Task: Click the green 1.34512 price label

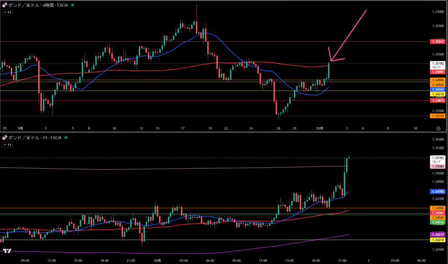Action: [x=437, y=222]
